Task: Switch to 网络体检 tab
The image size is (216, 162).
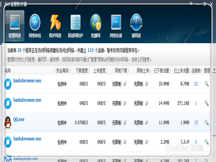Action: point(35,26)
